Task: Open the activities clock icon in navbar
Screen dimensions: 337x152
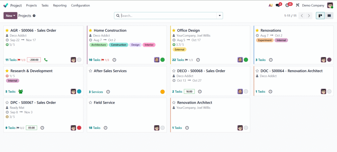Action: tap(288, 5)
